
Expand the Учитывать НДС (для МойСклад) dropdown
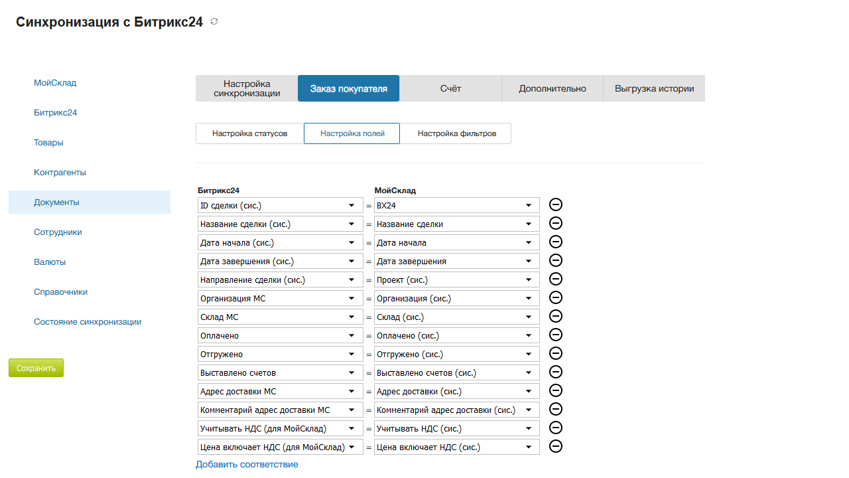[280, 429]
